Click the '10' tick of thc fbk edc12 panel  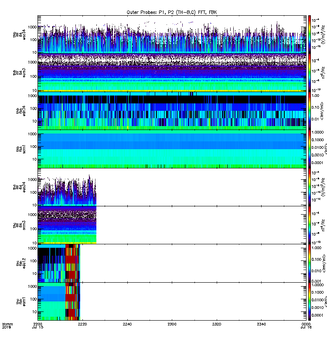pos(35,274)
